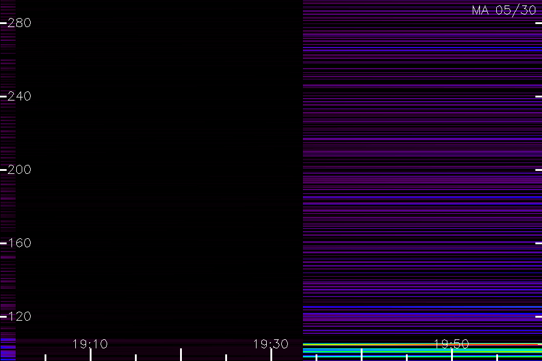Click the 240 frequency axis label
The height and width of the screenshot is (361, 542).
(19, 96)
